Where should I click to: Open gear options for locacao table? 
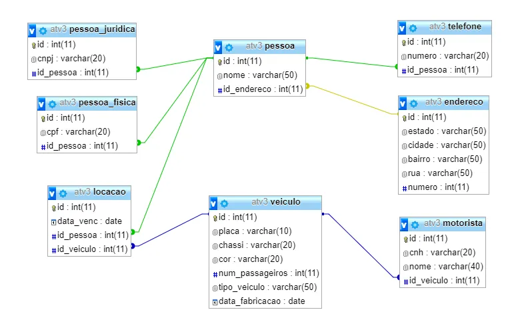63,193
